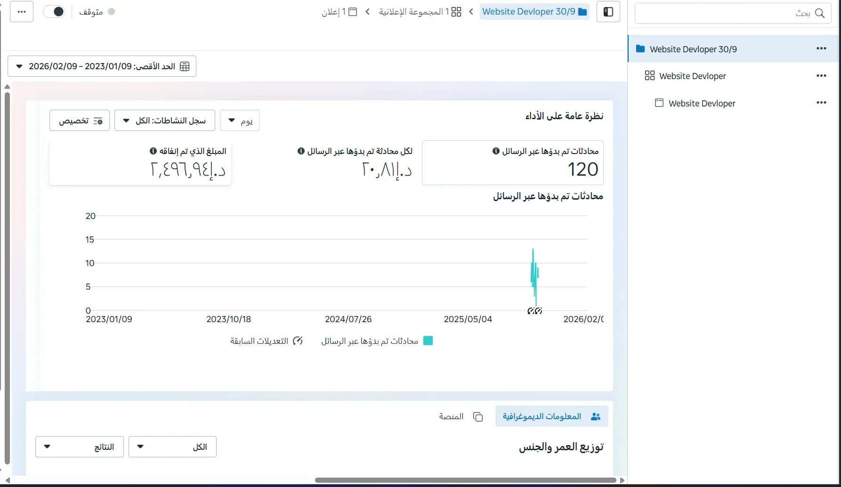Click the search magnifier icon in the sidebar
The image size is (841, 487).
click(820, 13)
